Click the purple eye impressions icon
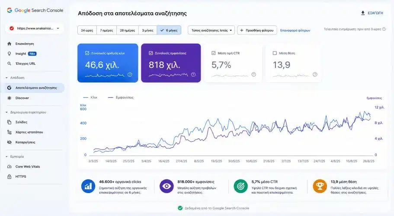The width and height of the screenshot is (394, 216). pyautogui.click(x=167, y=186)
